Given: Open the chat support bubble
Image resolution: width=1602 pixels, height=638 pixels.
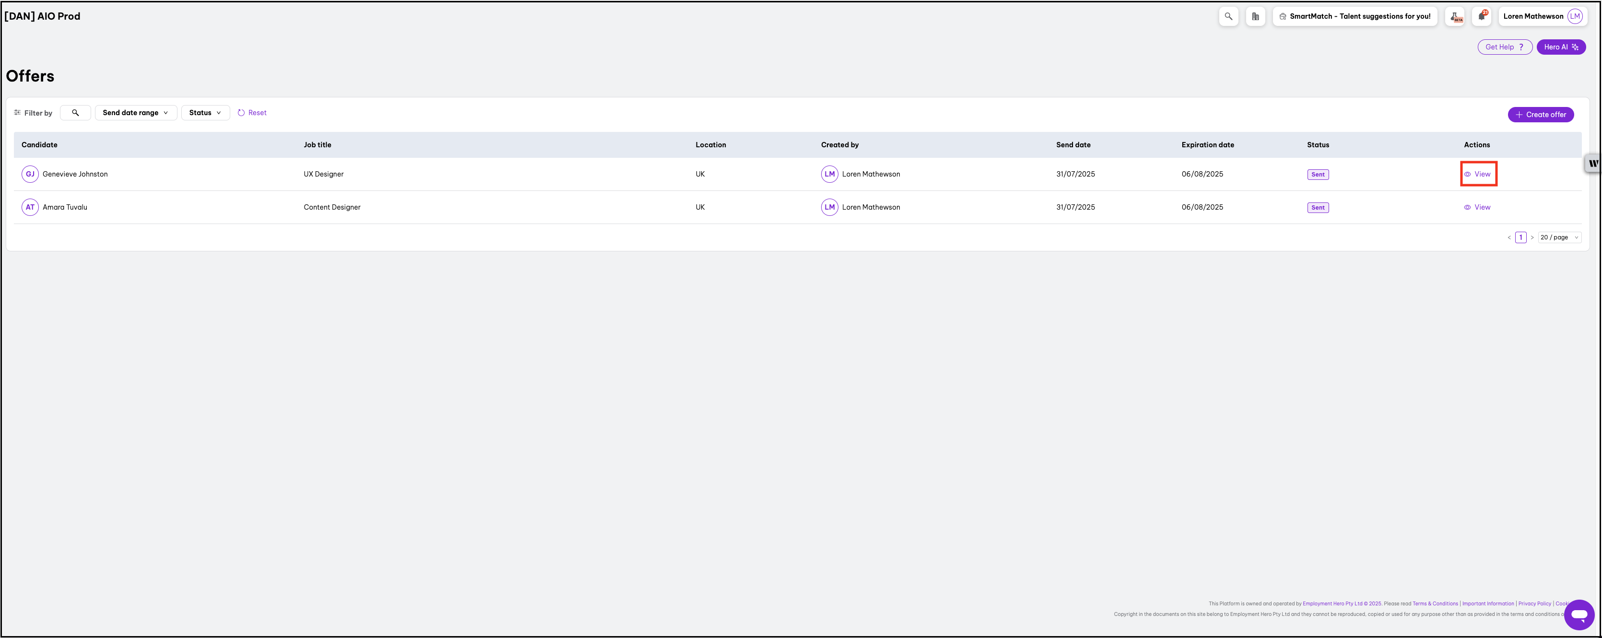Looking at the screenshot, I should 1579,614.
